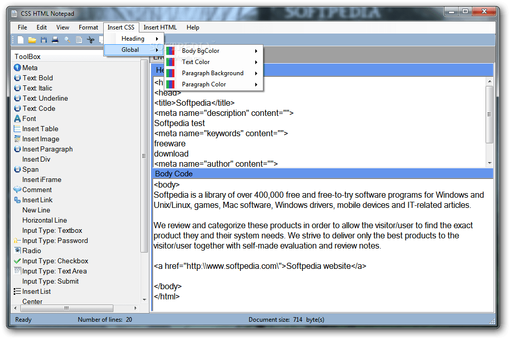Image resolution: width=510 pixels, height=339 pixels.
Task: Click the Insert List bullets icon
Action: [x=18, y=291]
